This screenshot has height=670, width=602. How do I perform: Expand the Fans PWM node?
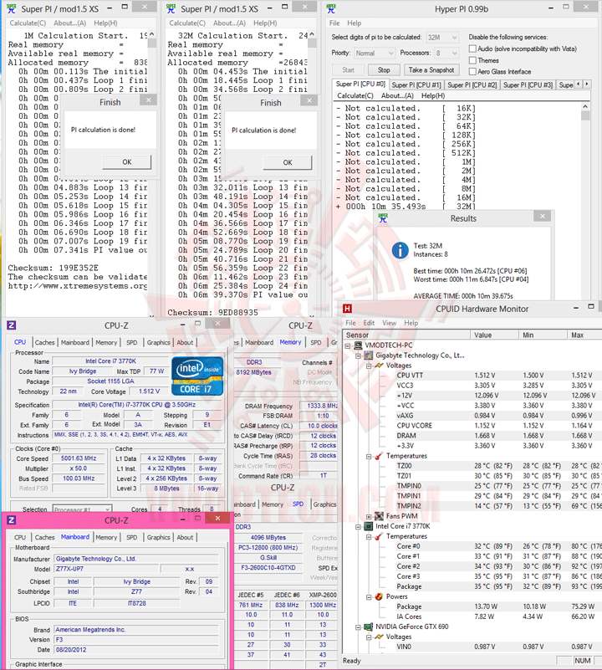tap(368, 517)
